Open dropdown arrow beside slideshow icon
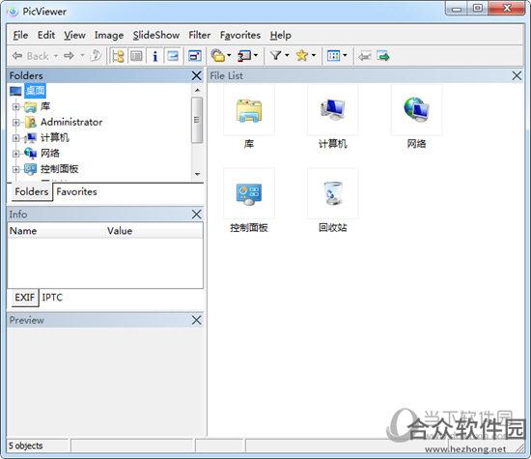Screen dimensions: 531x459 (x=255, y=56)
